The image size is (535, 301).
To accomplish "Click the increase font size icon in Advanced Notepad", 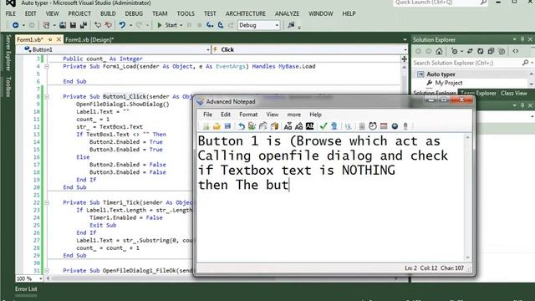I will [299, 126].
